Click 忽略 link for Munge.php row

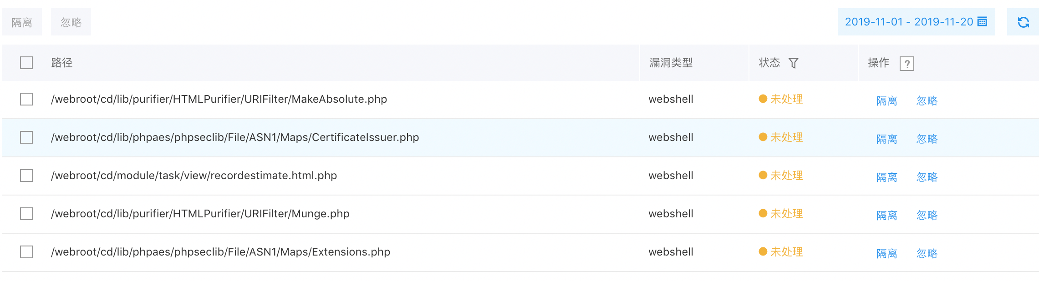click(x=927, y=215)
